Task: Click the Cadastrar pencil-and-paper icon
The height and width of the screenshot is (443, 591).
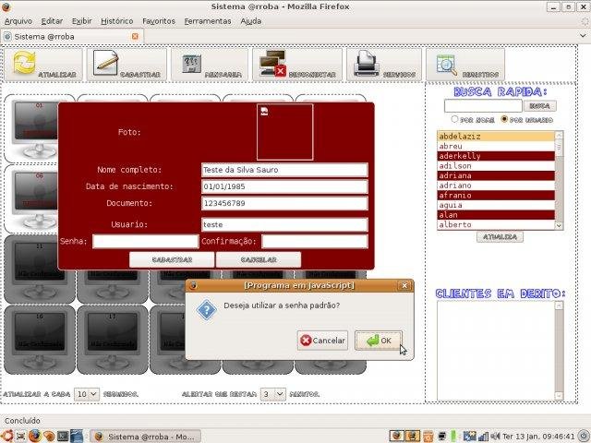Action: click(105, 63)
